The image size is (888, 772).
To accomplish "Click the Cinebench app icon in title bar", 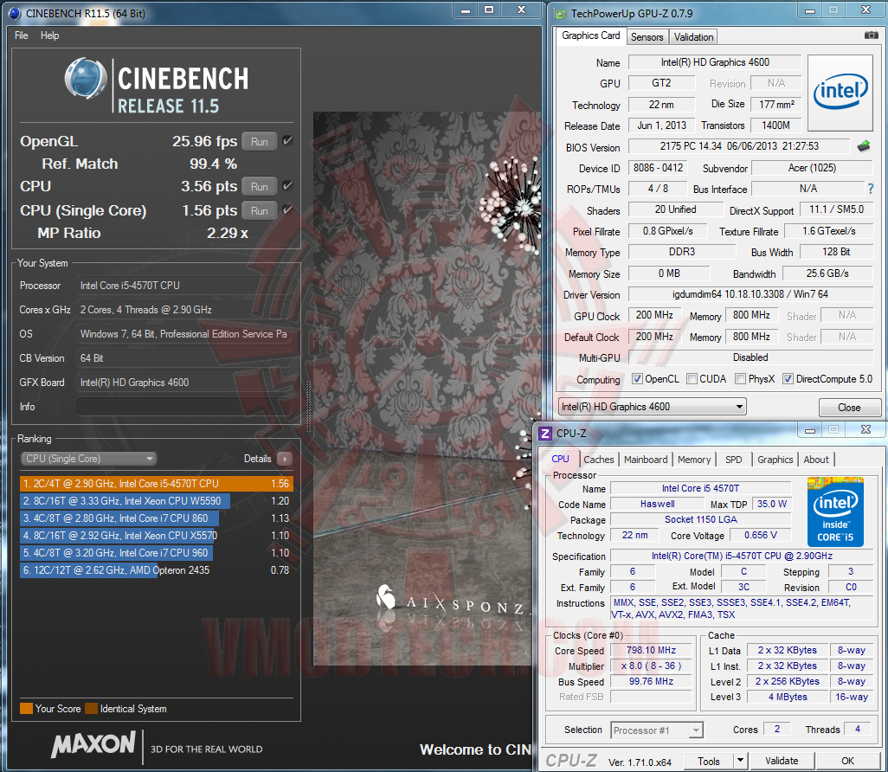I will click(14, 13).
